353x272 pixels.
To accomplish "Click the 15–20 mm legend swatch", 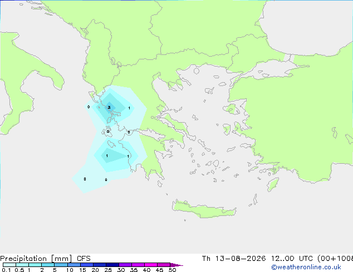I will click(x=87, y=265).
